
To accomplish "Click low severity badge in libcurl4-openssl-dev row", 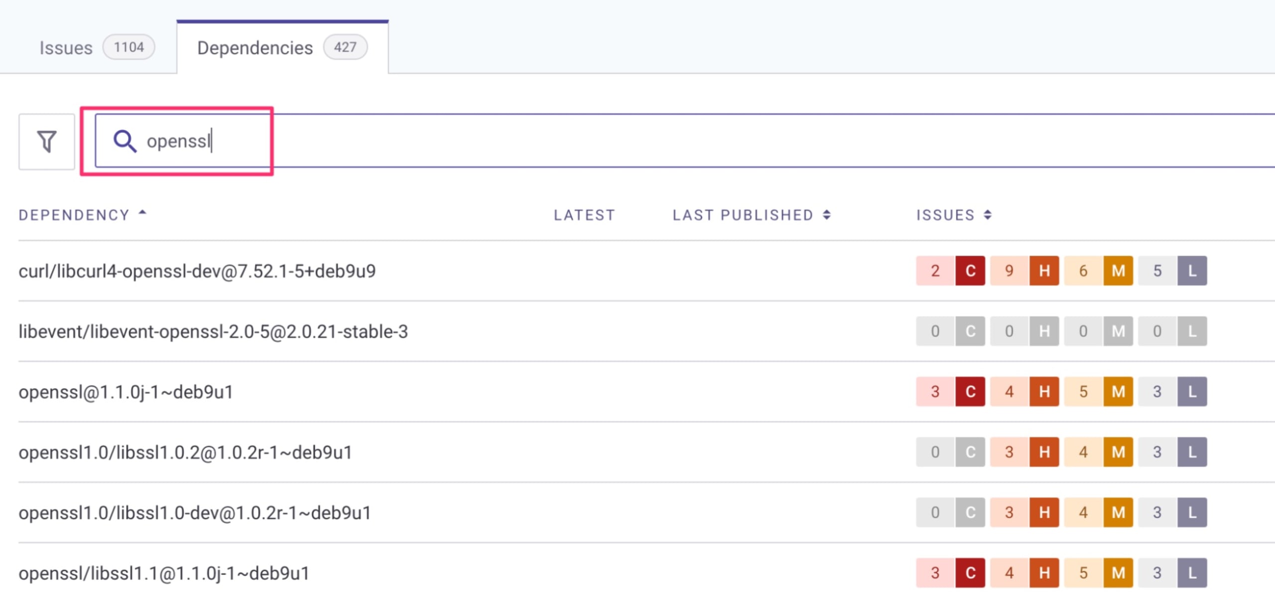I will click(1192, 271).
